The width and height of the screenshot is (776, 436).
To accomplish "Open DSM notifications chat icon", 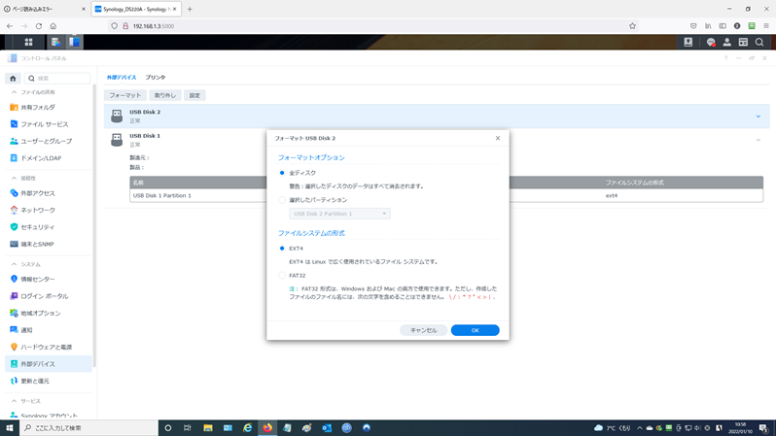I will tap(711, 42).
